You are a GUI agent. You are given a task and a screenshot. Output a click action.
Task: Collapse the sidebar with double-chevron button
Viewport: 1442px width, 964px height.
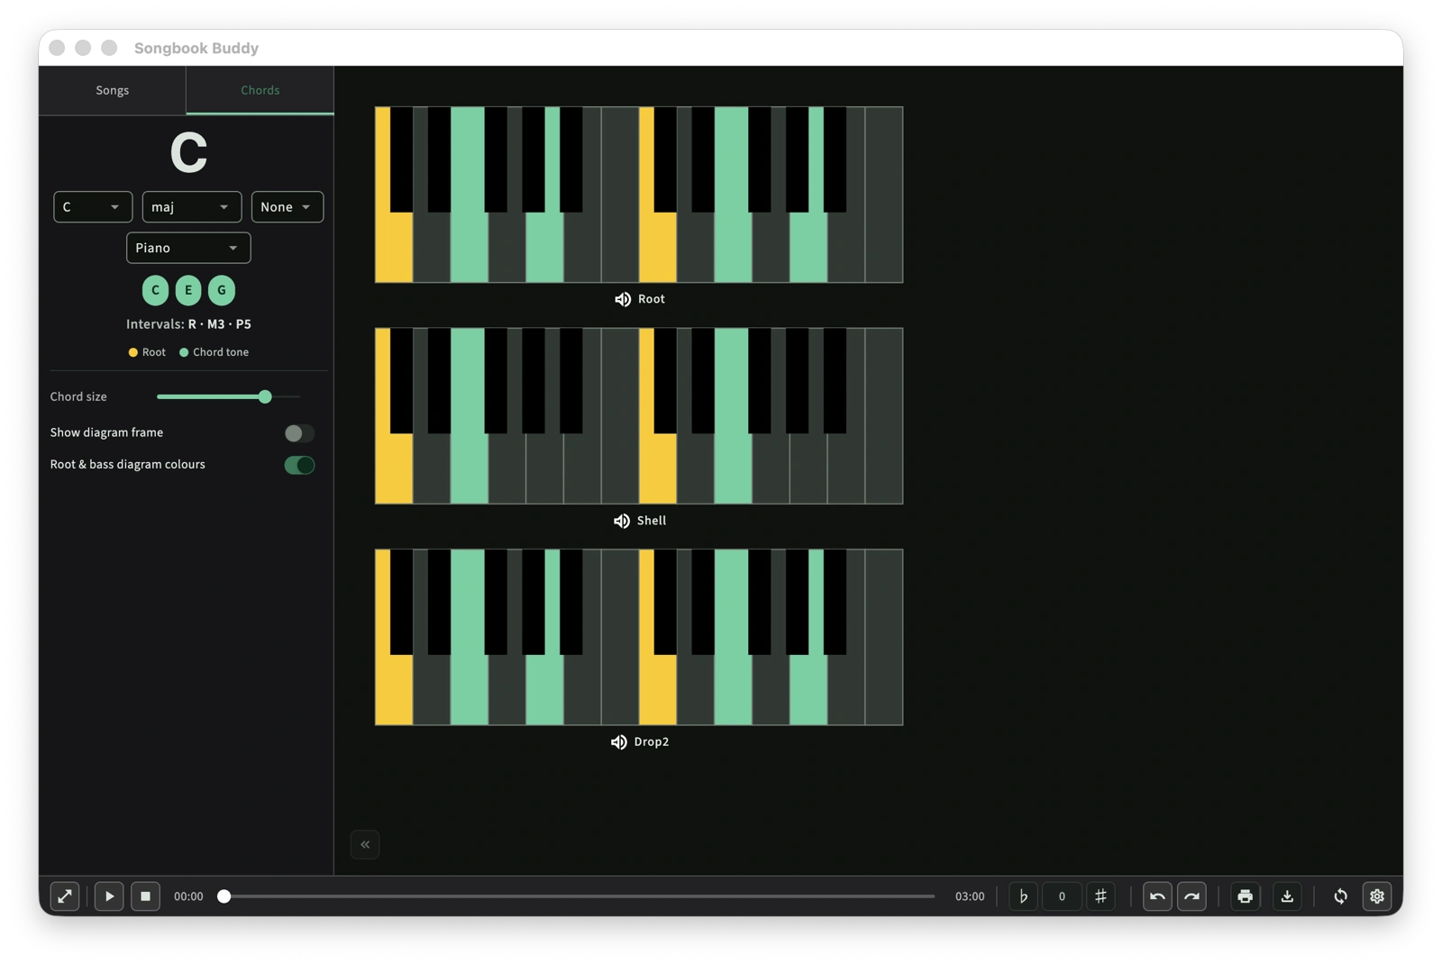[365, 844]
